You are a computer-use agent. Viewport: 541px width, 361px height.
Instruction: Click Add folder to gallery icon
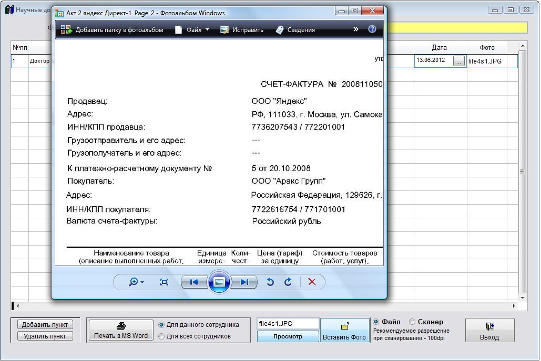(66, 29)
